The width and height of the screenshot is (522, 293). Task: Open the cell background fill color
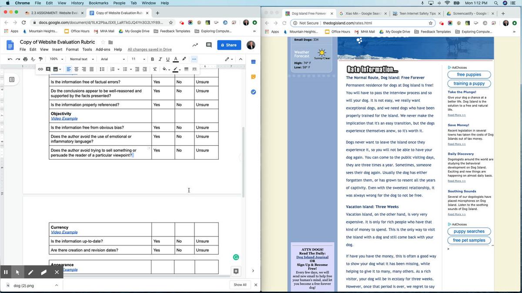pyautogui.click(x=166, y=69)
